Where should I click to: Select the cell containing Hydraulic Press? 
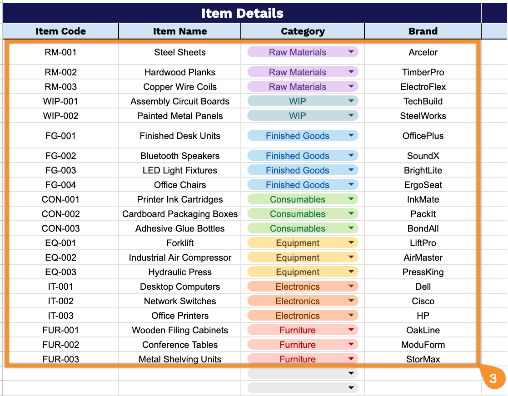coord(179,272)
